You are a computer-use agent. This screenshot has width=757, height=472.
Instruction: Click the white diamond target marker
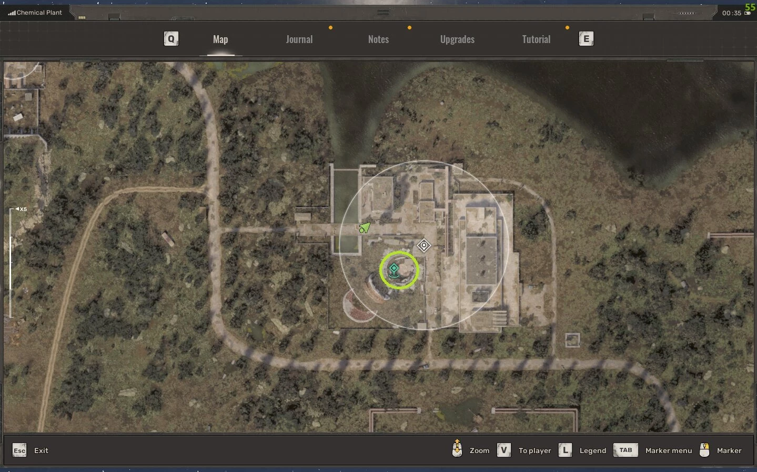point(423,245)
